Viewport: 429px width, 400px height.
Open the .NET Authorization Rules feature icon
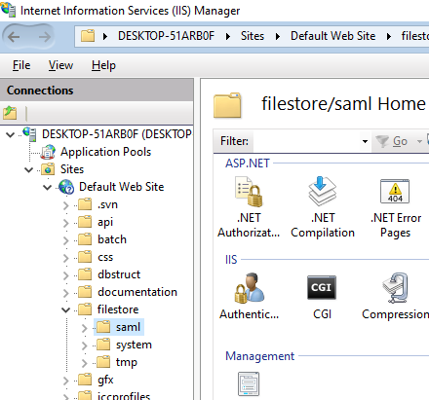[x=249, y=192]
